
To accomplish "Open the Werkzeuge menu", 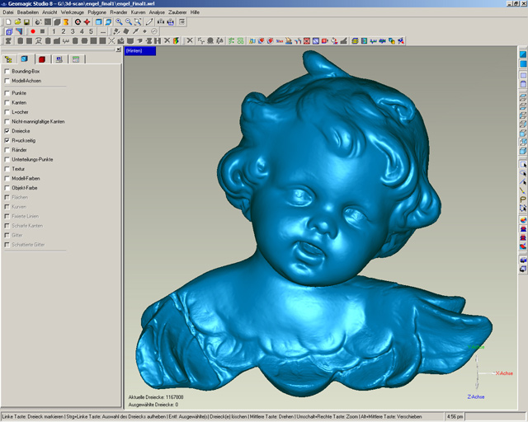I will [x=73, y=12].
